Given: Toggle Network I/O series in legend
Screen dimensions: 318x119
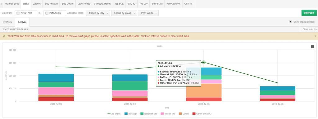Looking at the screenshot, I should tap(149, 114).
